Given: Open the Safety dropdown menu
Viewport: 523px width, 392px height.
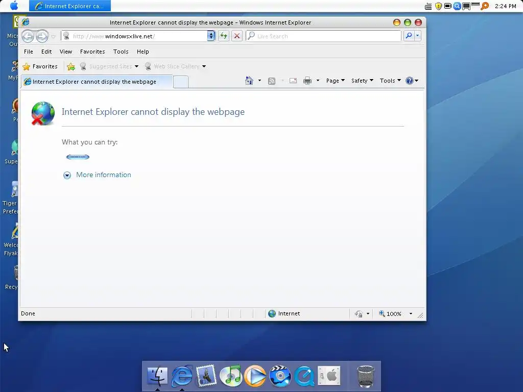Looking at the screenshot, I should click(x=362, y=81).
